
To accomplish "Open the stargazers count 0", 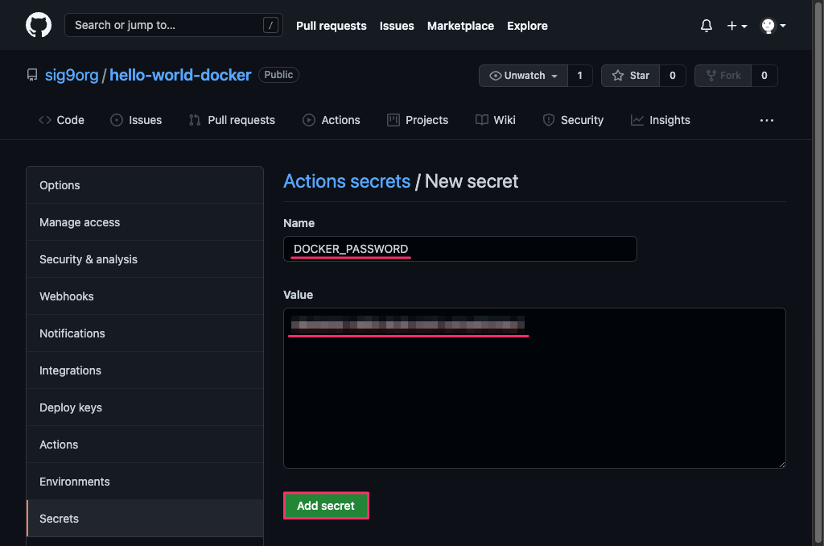I will click(672, 75).
